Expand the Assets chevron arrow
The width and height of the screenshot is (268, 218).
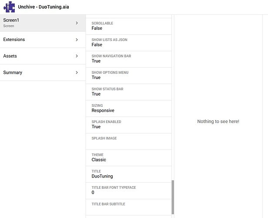click(x=77, y=56)
